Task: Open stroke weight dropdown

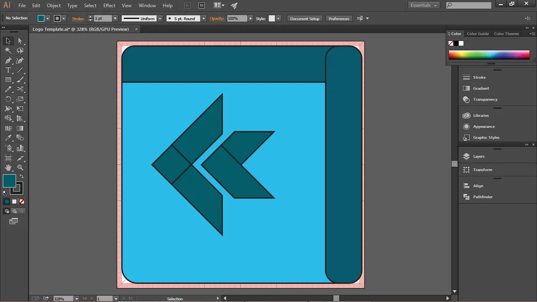Action: tap(115, 18)
